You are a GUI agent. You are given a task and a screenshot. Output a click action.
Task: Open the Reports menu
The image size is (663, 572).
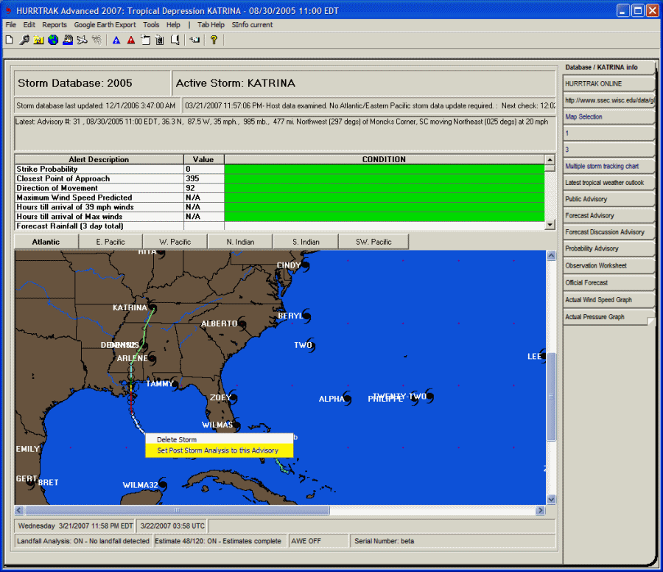pyautogui.click(x=55, y=25)
